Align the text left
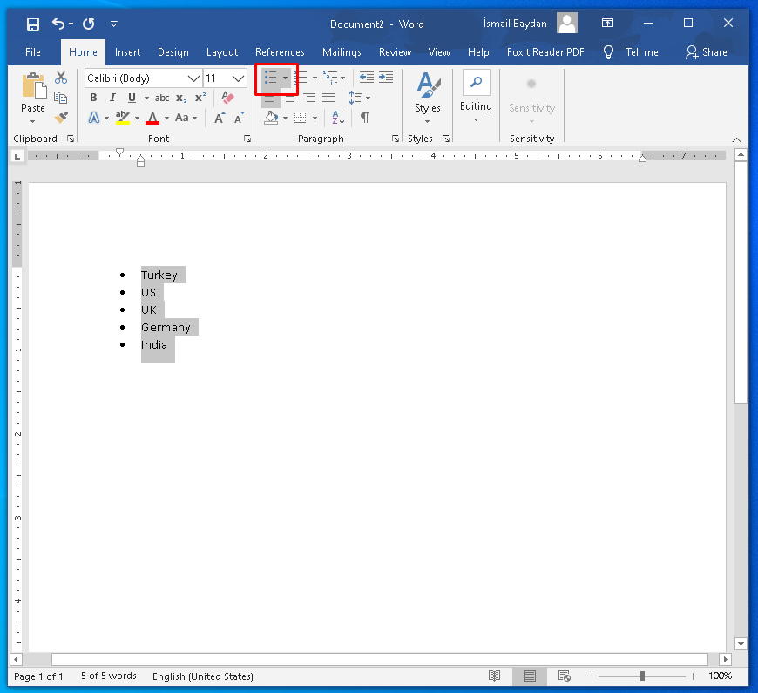Screen dimensions: 758x693 271,99
